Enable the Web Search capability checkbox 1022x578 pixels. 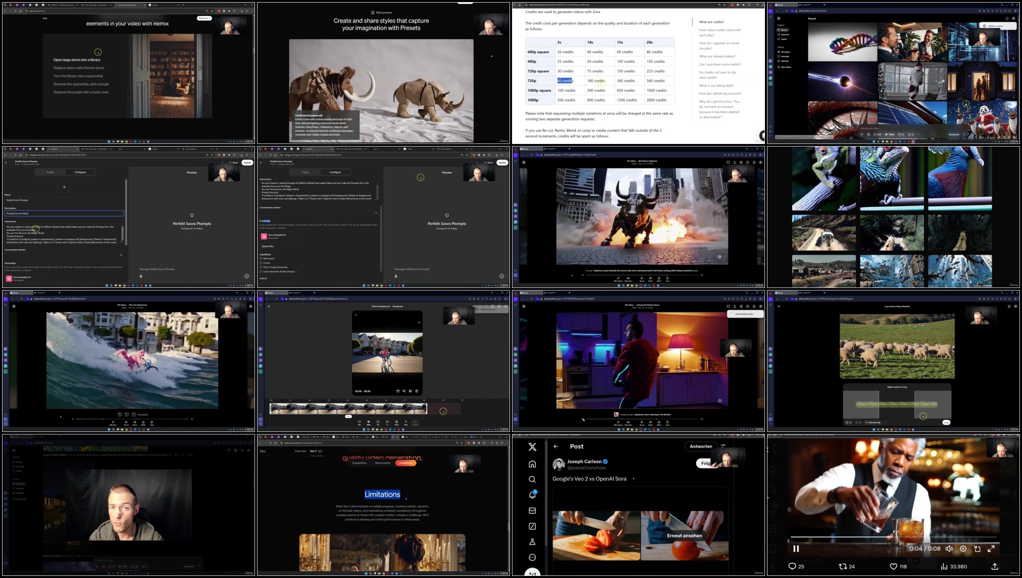(x=261, y=258)
